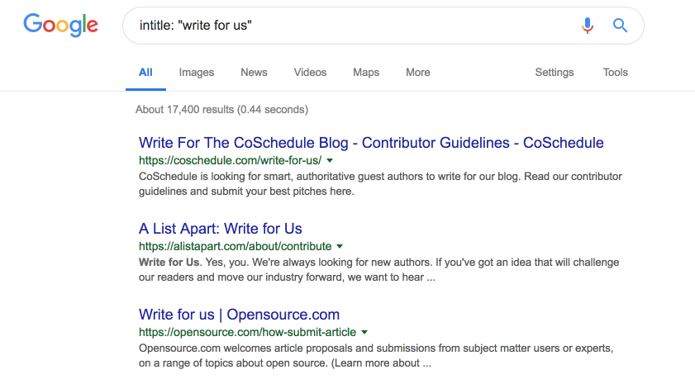Expand the arrow beside the opensource.com URL
The height and width of the screenshot is (379, 695).
click(x=364, y=332)
